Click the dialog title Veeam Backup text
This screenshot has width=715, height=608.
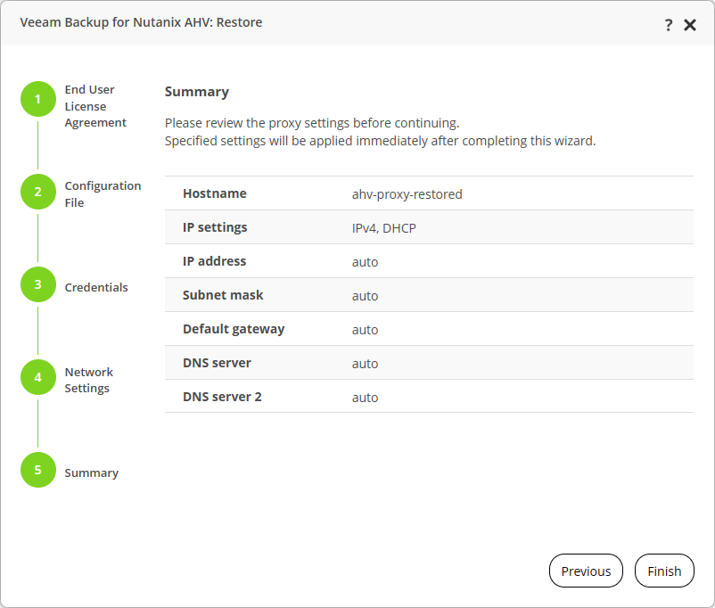[x=141, y=22]
